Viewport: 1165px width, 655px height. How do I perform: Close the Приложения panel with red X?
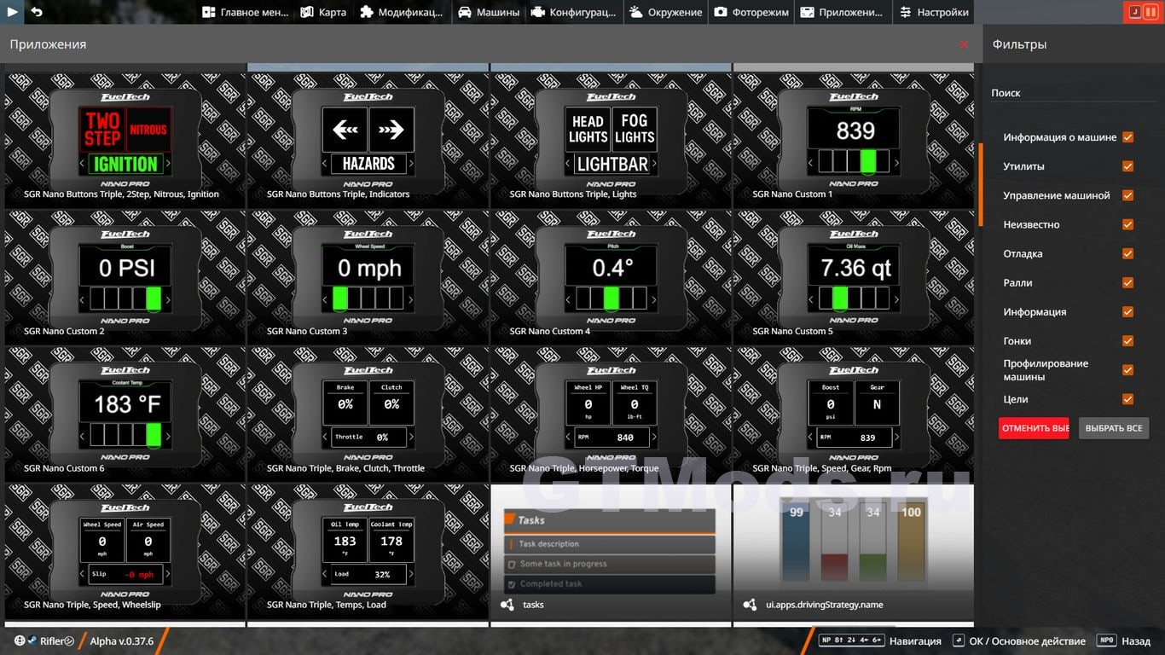[964, 44]
